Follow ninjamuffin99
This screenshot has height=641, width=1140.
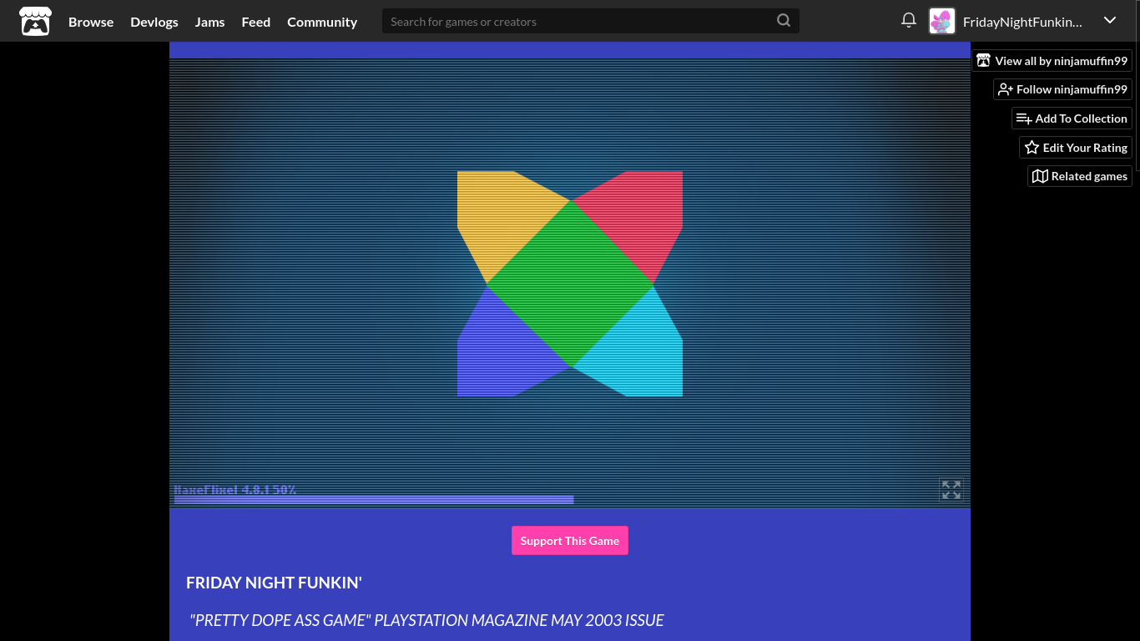pos(1063,89)
